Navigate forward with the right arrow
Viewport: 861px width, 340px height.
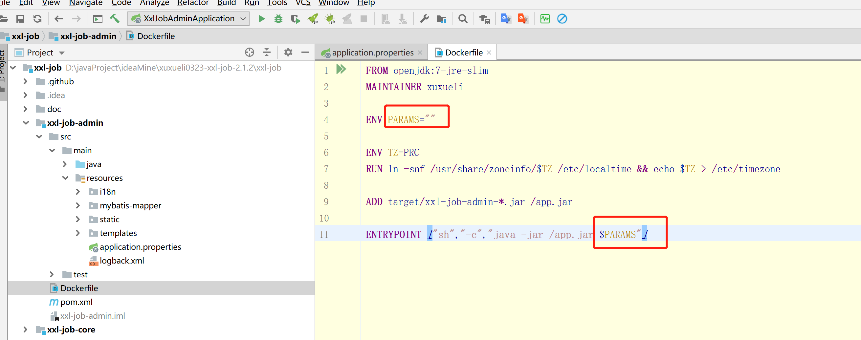tap(76, 19)
